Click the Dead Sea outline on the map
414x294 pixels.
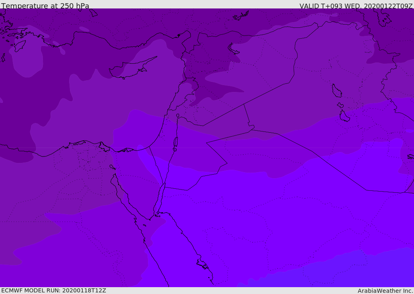pos(175,142)
